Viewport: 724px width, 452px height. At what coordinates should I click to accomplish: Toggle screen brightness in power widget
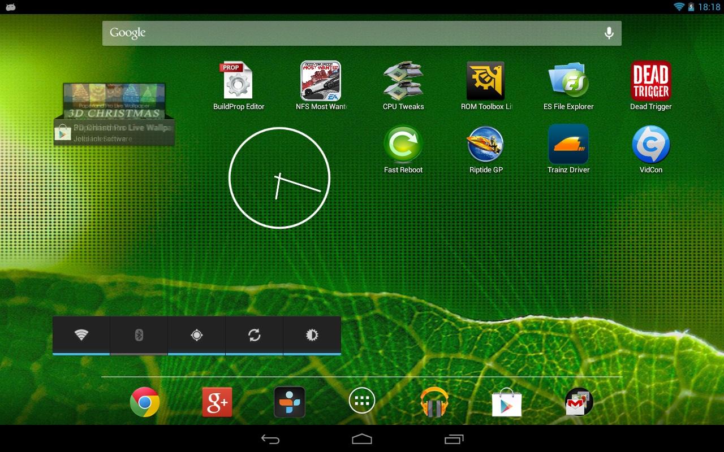[x=312, y=335]
